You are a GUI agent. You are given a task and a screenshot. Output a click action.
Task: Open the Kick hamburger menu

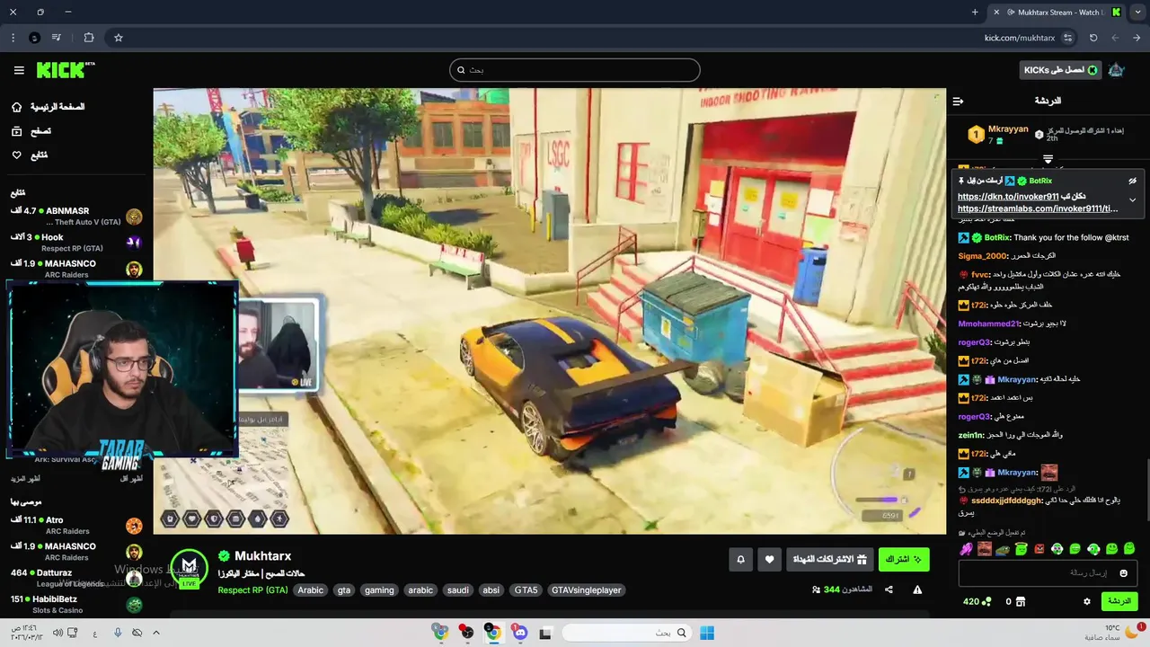(x=19, y=70)
